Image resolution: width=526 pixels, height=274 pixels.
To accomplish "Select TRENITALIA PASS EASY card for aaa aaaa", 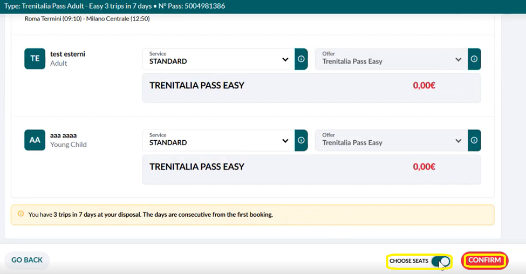I will pos(312,169).
